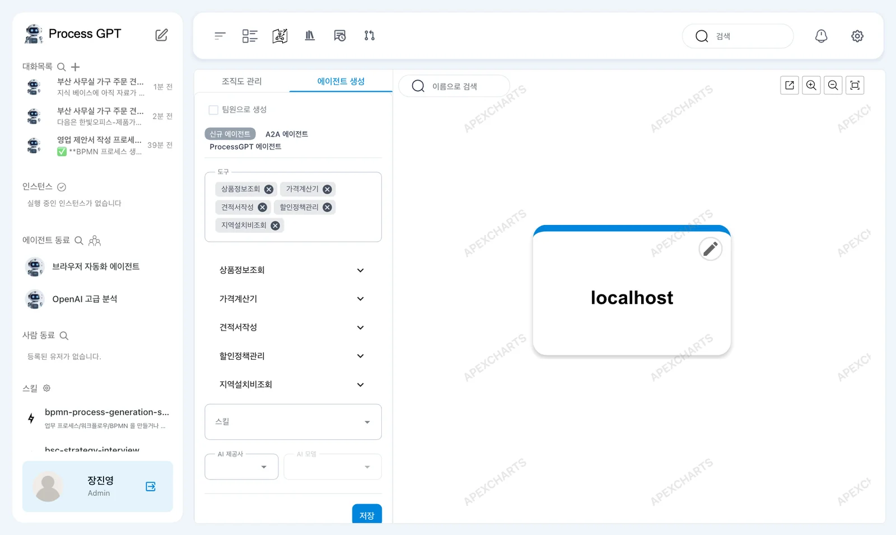
Task: Open notifications bell
Action: pos(821,36)
